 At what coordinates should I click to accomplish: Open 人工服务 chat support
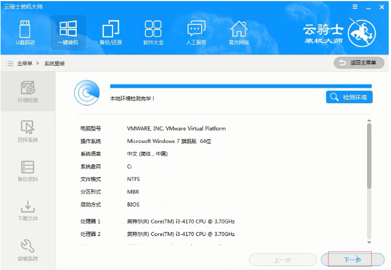point(196,33)
